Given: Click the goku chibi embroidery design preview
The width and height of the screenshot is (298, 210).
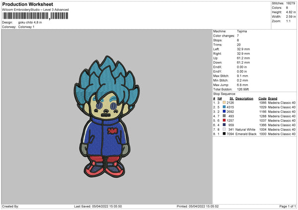Looking at the screenshot, I should pos(106,116).
